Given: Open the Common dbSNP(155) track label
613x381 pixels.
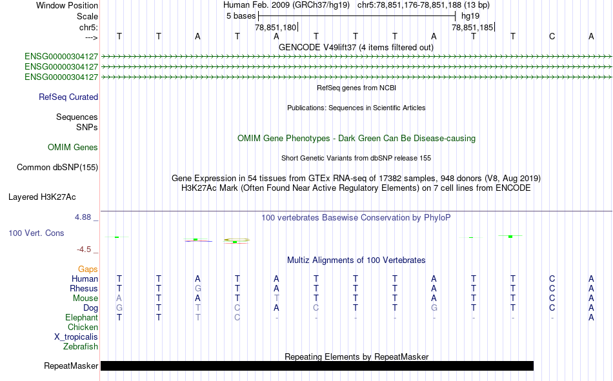Looking at the screenshot, I should [x=57, y=167].
